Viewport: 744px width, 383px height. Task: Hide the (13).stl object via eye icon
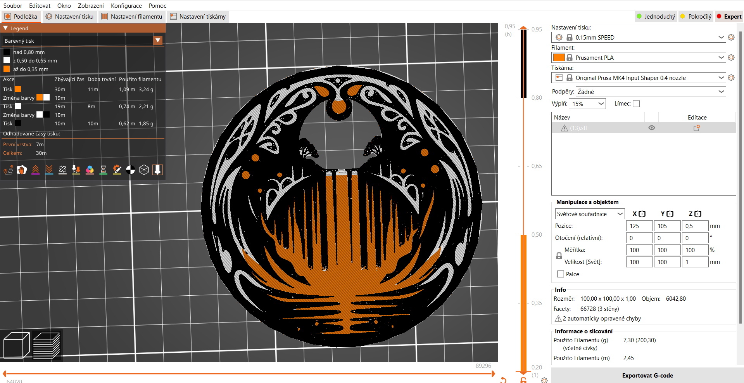[651, 128]
